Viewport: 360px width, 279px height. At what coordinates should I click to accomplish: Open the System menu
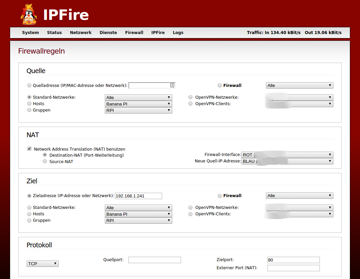coord(30,33)
